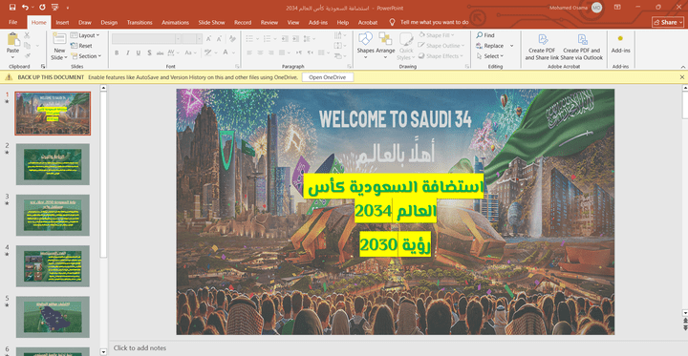The image size is (688, 356).
Task: Open Ribbon Display Options icon in the title bar
Action: pyautogui.click(x=617, y=8)
